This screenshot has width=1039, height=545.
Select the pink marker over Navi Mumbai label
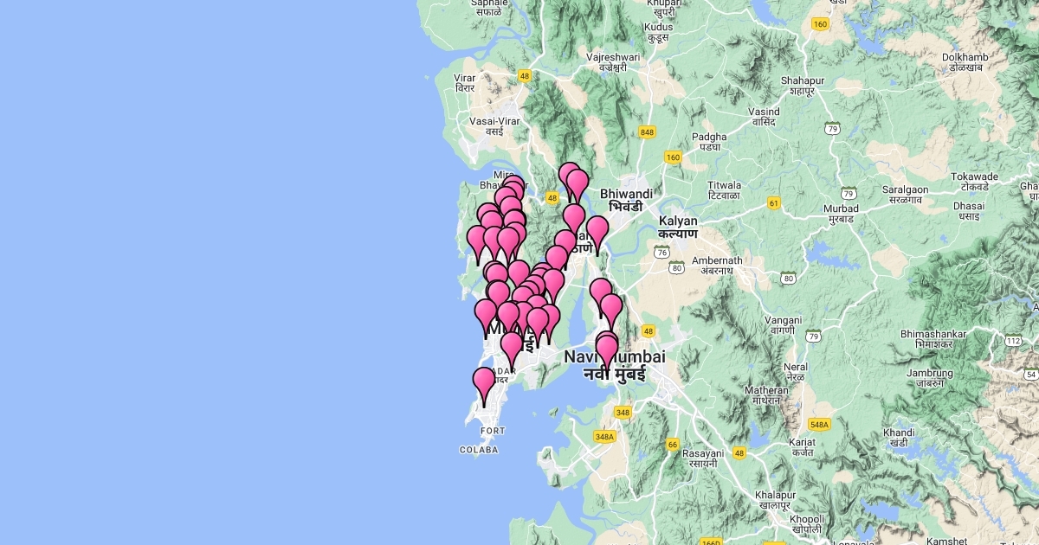point(607,350)
